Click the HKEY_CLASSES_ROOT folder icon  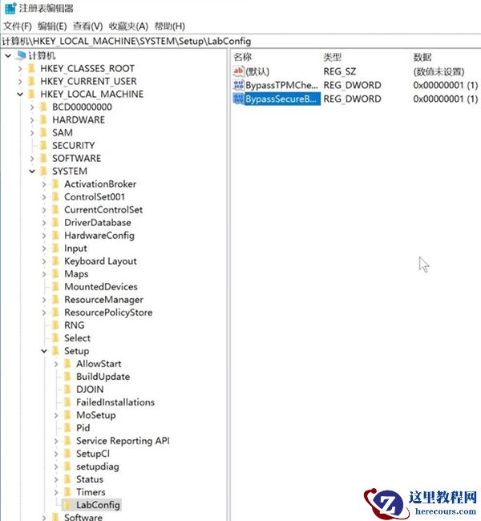pyautogui.click(x=31, y=68)
